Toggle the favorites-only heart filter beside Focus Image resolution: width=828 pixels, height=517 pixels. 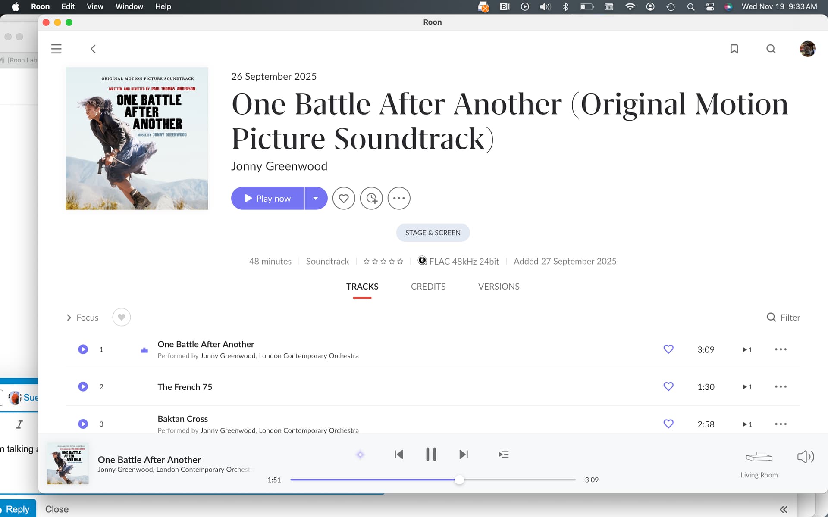[122, 318]
